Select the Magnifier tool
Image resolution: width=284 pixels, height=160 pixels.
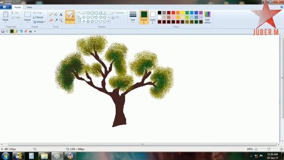pos(61,20)
